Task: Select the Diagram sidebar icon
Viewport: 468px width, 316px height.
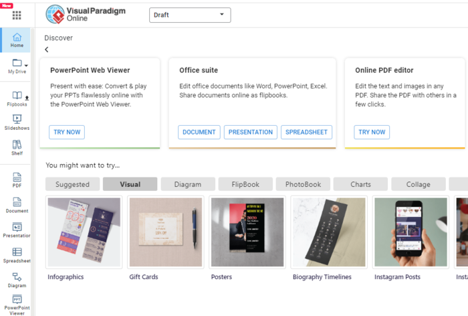Action: (17, 280)
